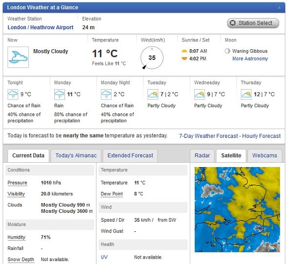Open the More Astronomy link
The height and width of the screenshot is (264, 288).
pos(250,58)
